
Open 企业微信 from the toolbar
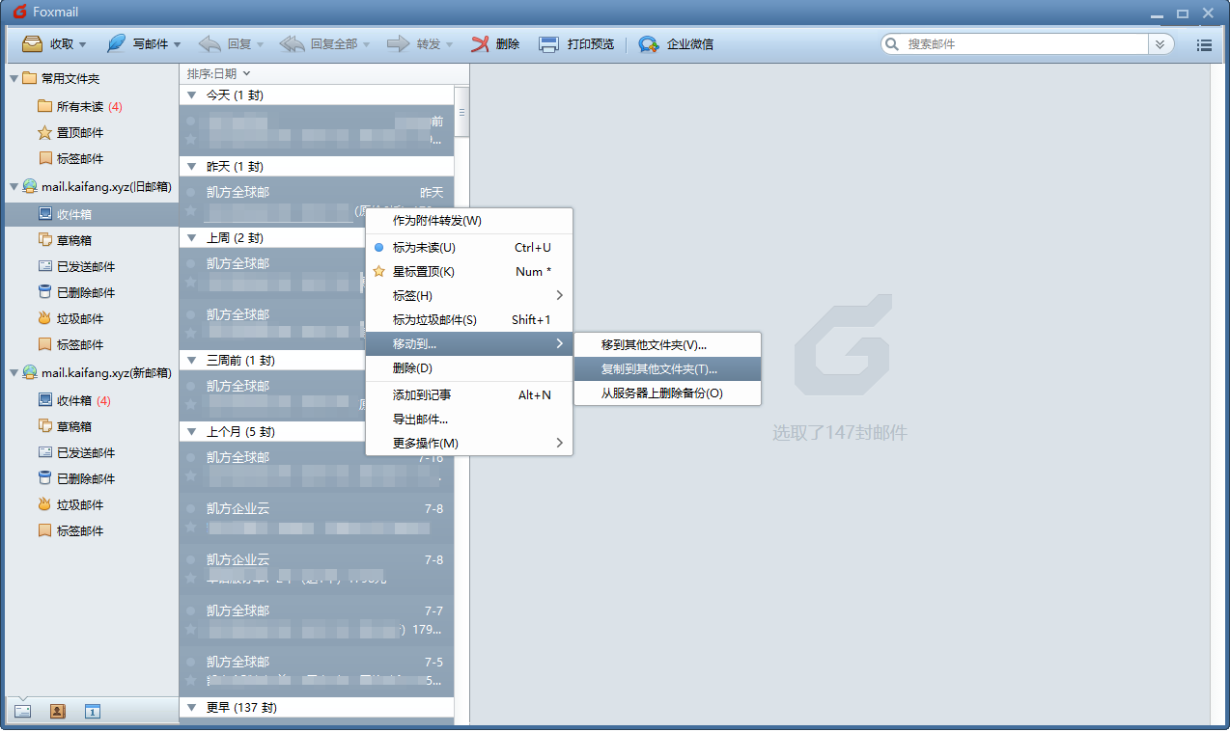click(x=676, y=44)
